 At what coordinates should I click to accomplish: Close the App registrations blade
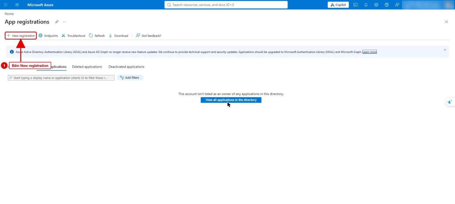[x=446, y=22]
